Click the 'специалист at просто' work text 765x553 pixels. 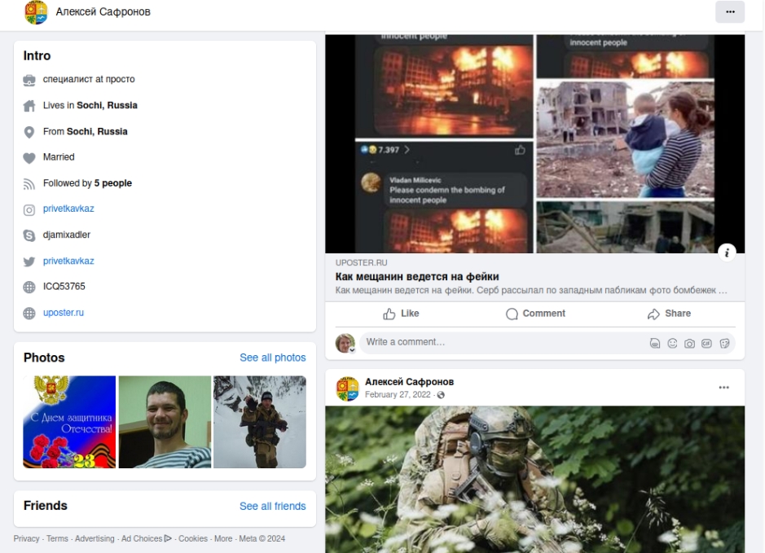(89, 79)
